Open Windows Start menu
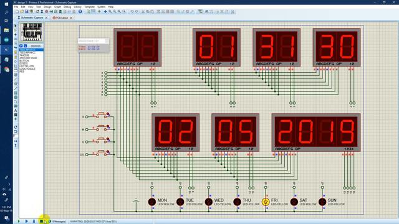399x224 pixels. [6, 4]
